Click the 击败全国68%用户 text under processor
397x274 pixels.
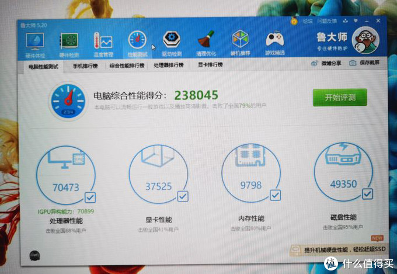[66, 231]
